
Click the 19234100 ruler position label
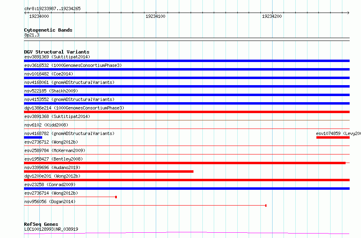[155, 16]
